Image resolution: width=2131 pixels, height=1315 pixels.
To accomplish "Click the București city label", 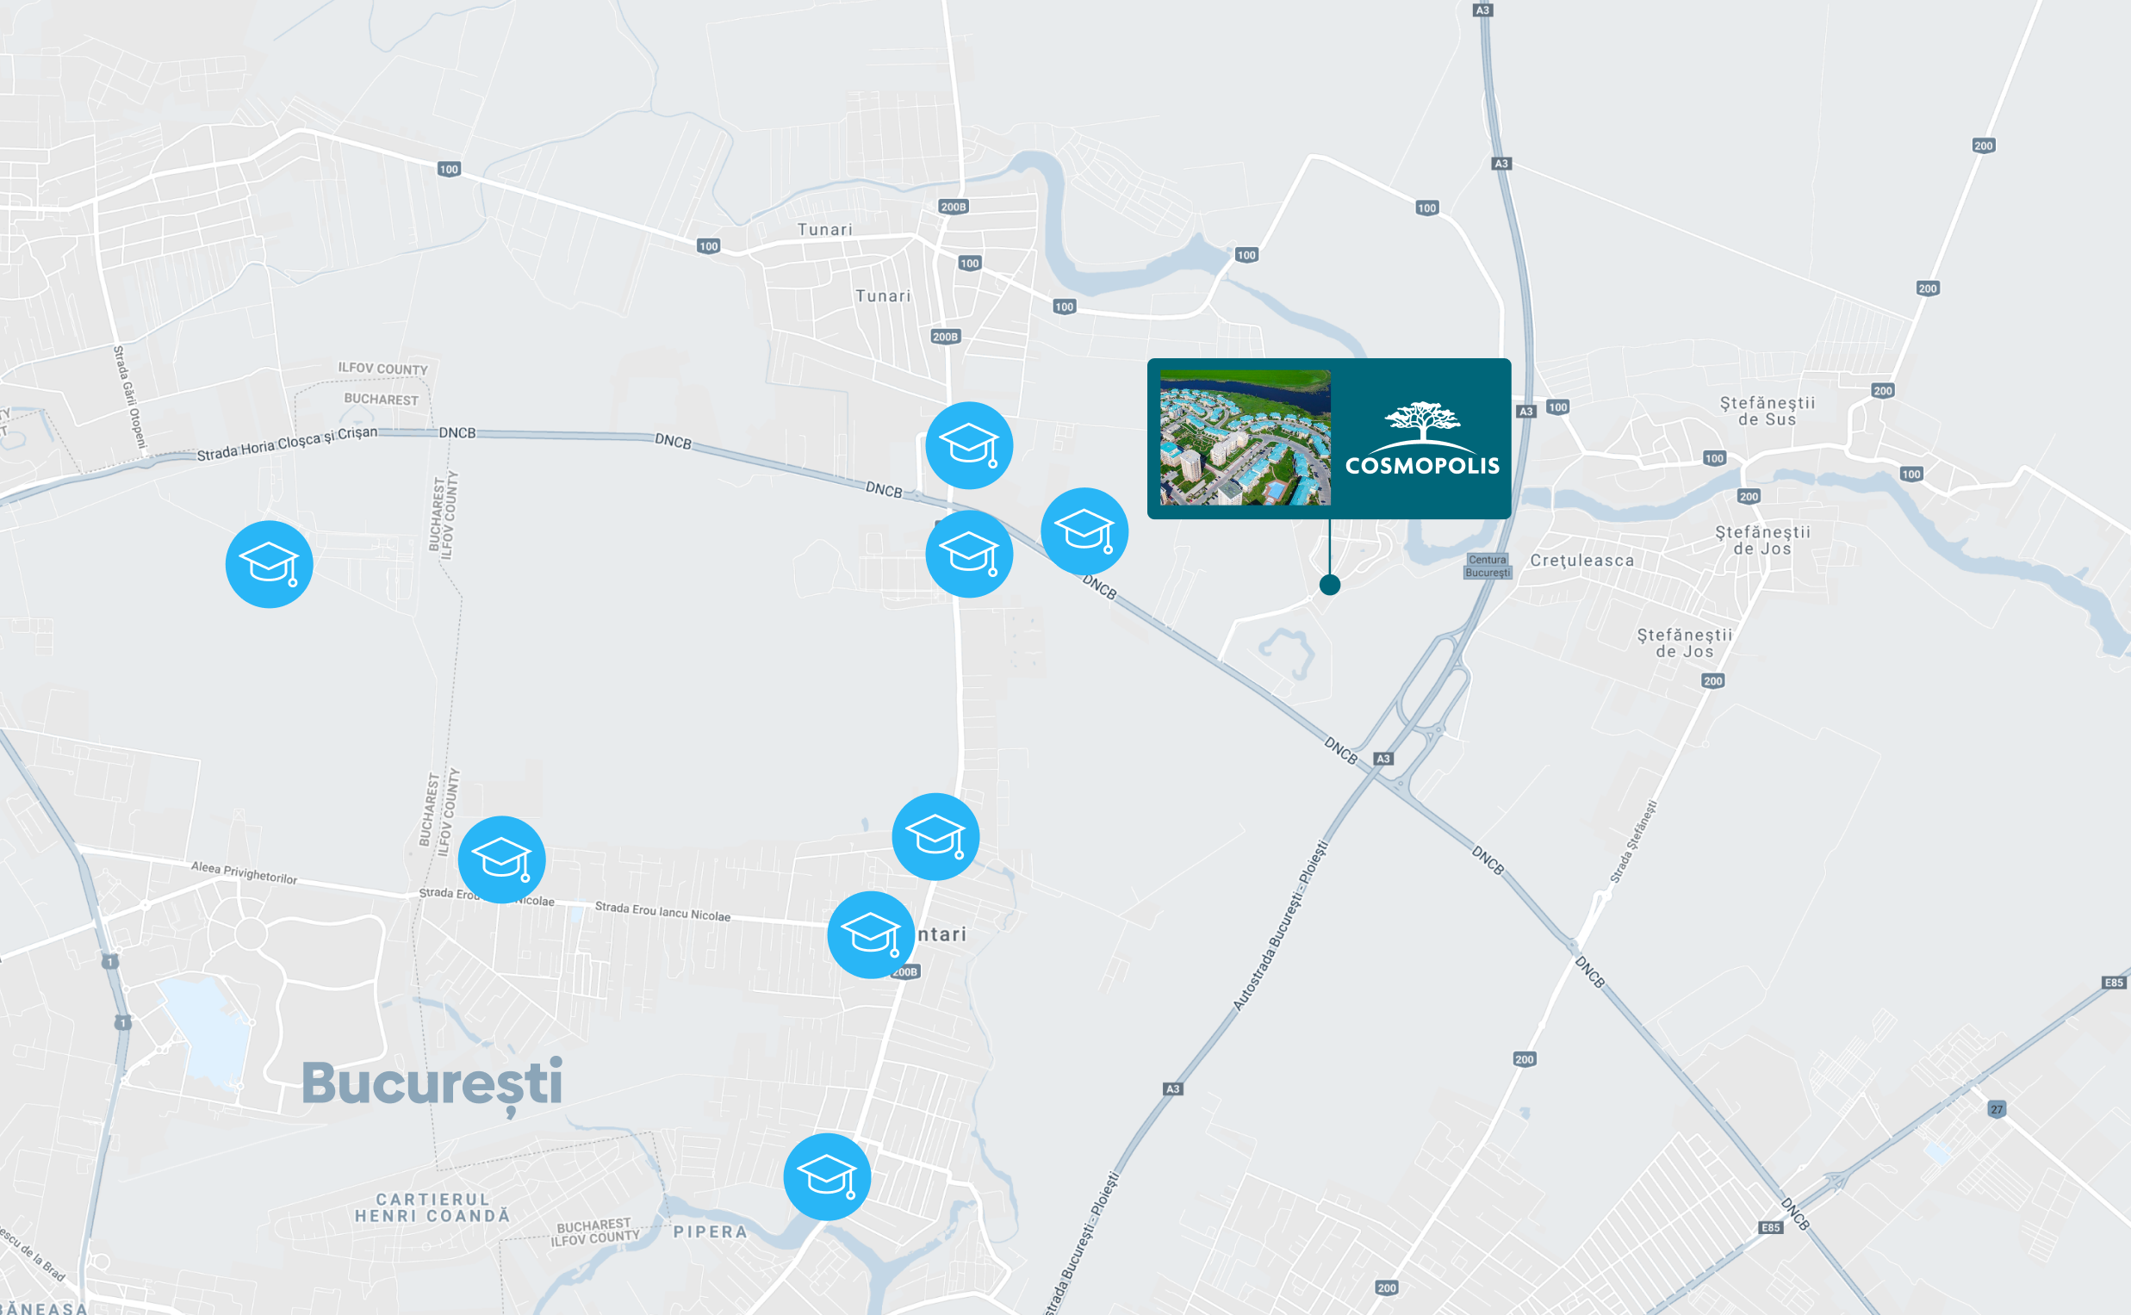I will pyautogui.click(x=432, y=1083).
